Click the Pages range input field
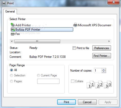This screenshot has height=108, width=121. [48, 81]
